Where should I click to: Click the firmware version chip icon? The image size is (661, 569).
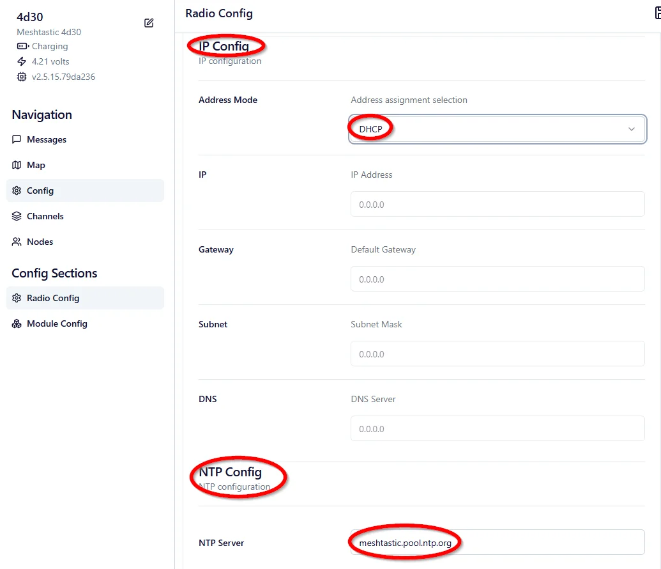pyautogui.click(x=22, y=77)
